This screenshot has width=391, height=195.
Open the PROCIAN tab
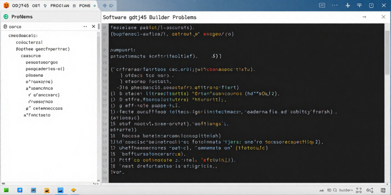(60, 6)
